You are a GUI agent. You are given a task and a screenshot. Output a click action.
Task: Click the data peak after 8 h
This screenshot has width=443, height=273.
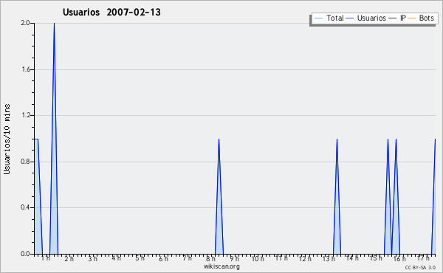coord(219,196)
